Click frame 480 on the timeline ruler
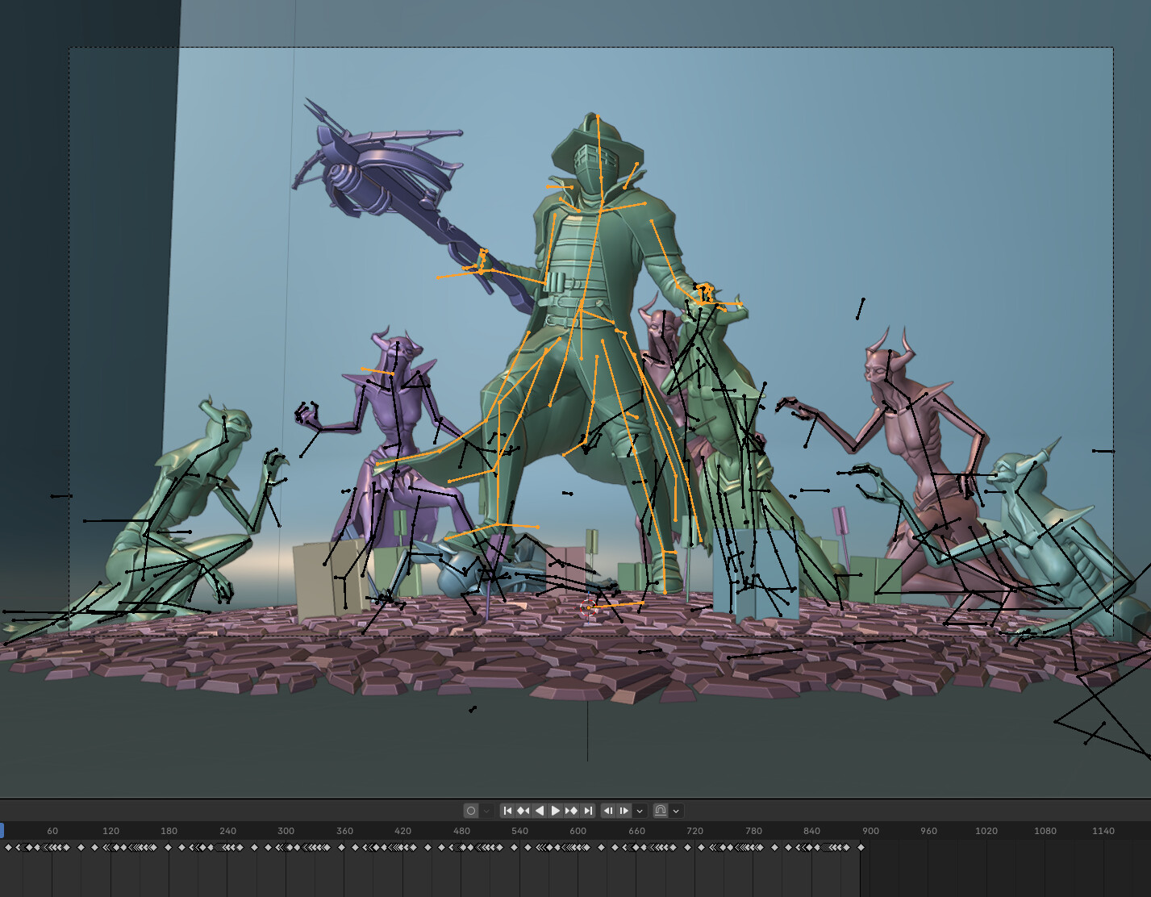 click(461, 831)
